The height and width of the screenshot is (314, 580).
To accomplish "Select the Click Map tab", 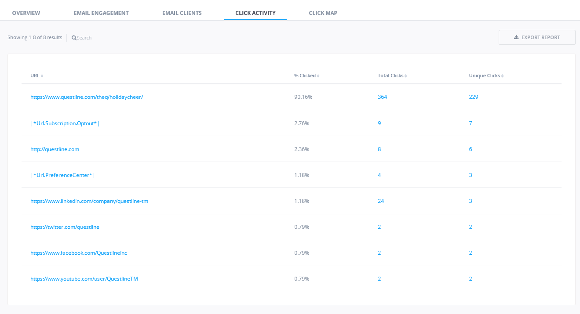I will pyautogui.click(x=323, y=13).
